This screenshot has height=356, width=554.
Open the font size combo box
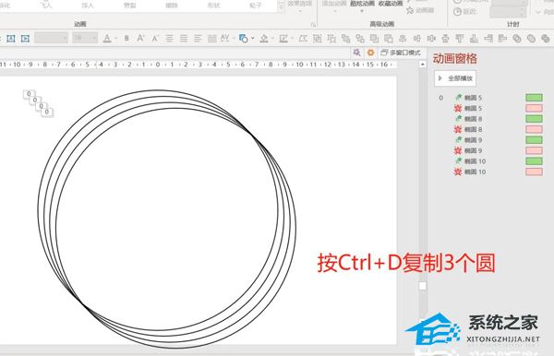click(x=85, y=38)
